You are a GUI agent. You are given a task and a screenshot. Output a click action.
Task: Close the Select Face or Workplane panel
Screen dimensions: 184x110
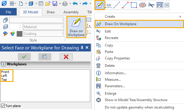pos(87,47)
